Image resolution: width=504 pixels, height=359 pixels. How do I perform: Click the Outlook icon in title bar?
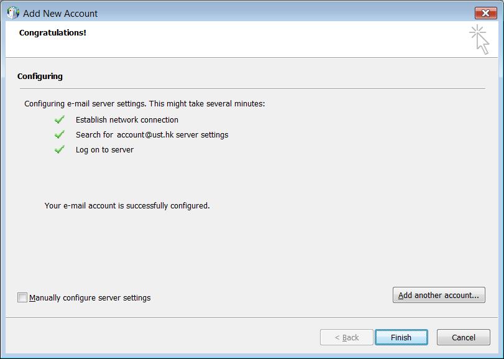point(13,13)
